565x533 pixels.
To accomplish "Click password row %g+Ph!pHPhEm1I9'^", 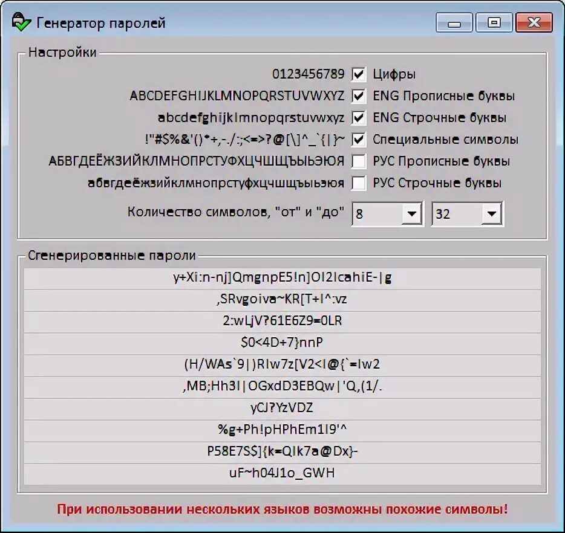I will coord(282,429).
